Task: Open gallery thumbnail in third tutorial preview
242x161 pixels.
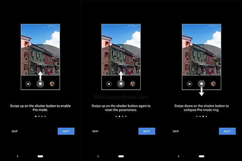Action: (x=213, y=84)
